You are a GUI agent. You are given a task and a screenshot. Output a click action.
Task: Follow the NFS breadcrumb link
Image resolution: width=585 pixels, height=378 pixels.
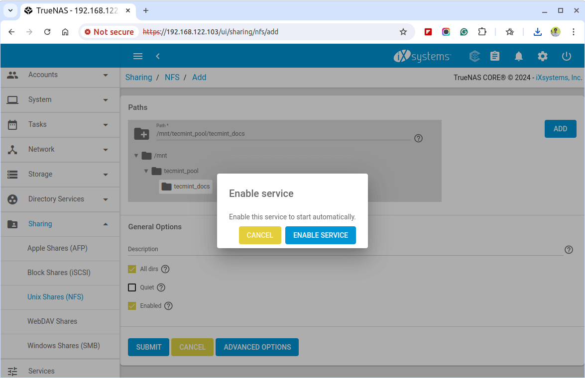pos(172,77)
